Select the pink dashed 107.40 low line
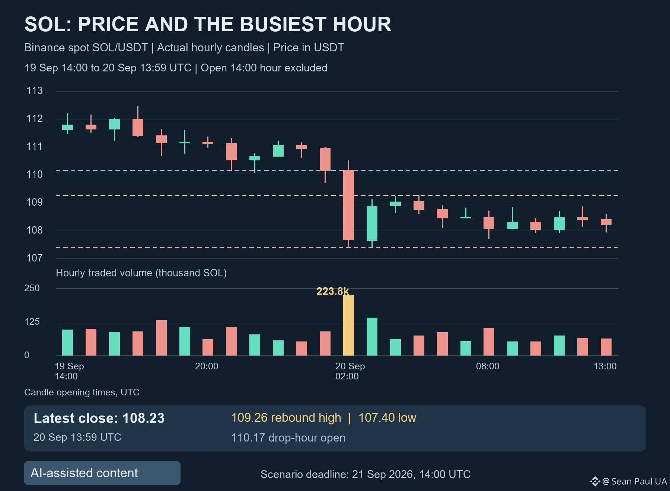The height and width of the screenshot is (491, 670). 337,247
